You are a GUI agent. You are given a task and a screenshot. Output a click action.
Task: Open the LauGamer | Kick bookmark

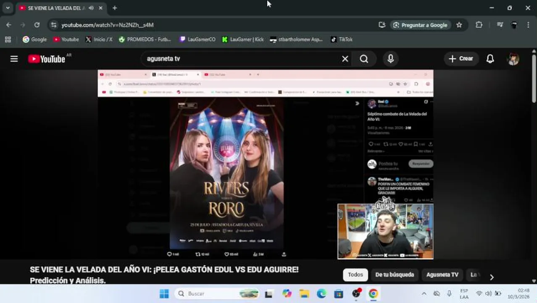(x=242, y=39)
